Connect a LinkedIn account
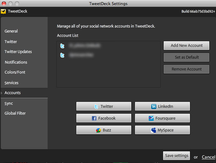Screen dimensions: 216x163 coord(162,106)
